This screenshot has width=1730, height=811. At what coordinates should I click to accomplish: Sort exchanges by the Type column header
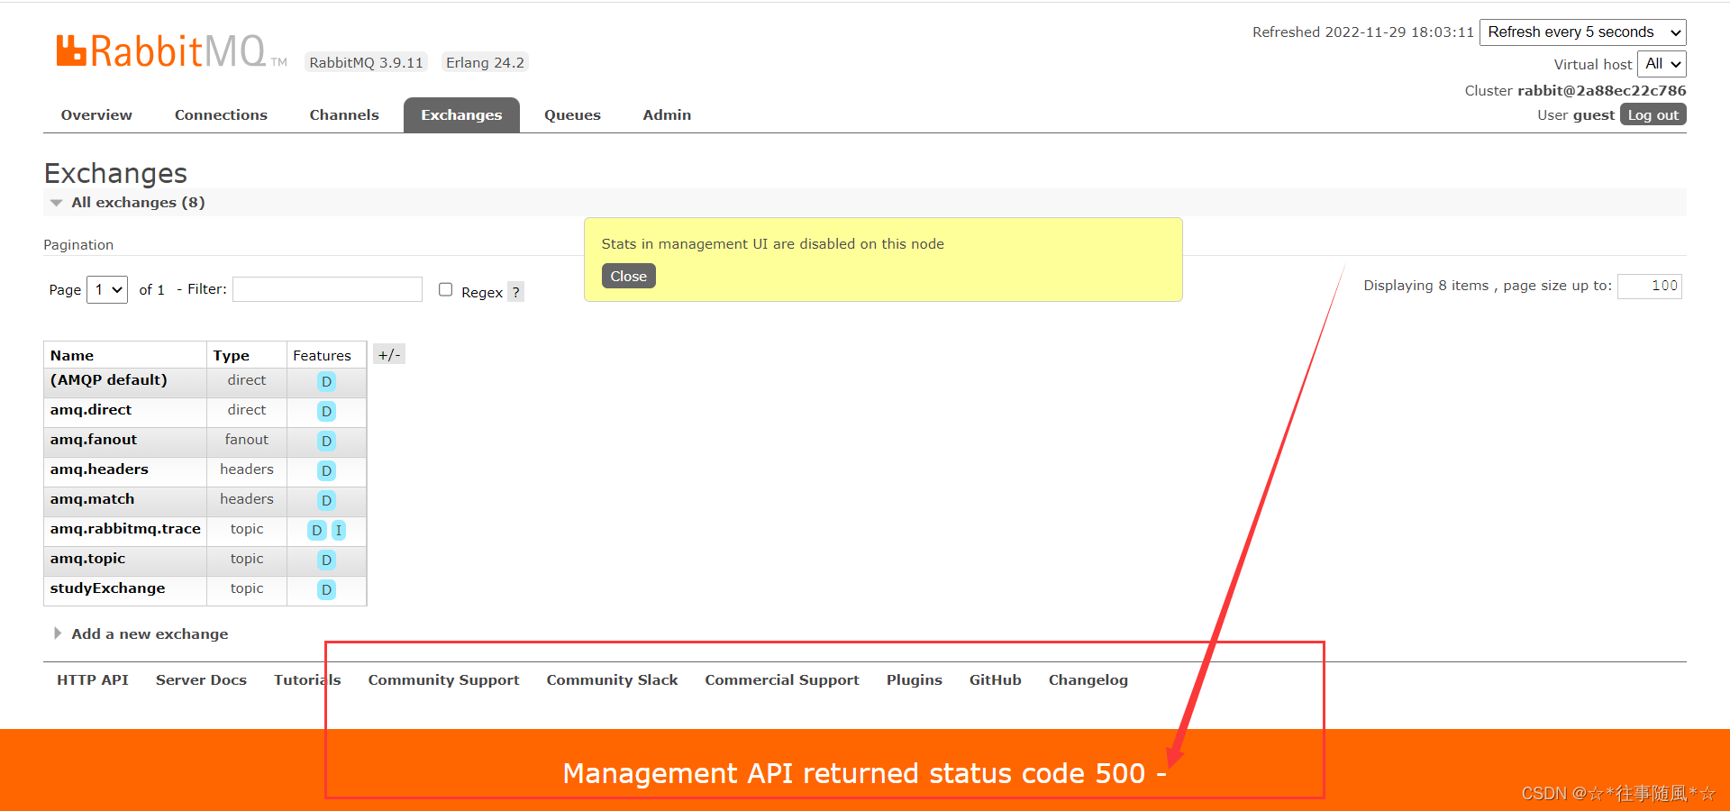231,356
